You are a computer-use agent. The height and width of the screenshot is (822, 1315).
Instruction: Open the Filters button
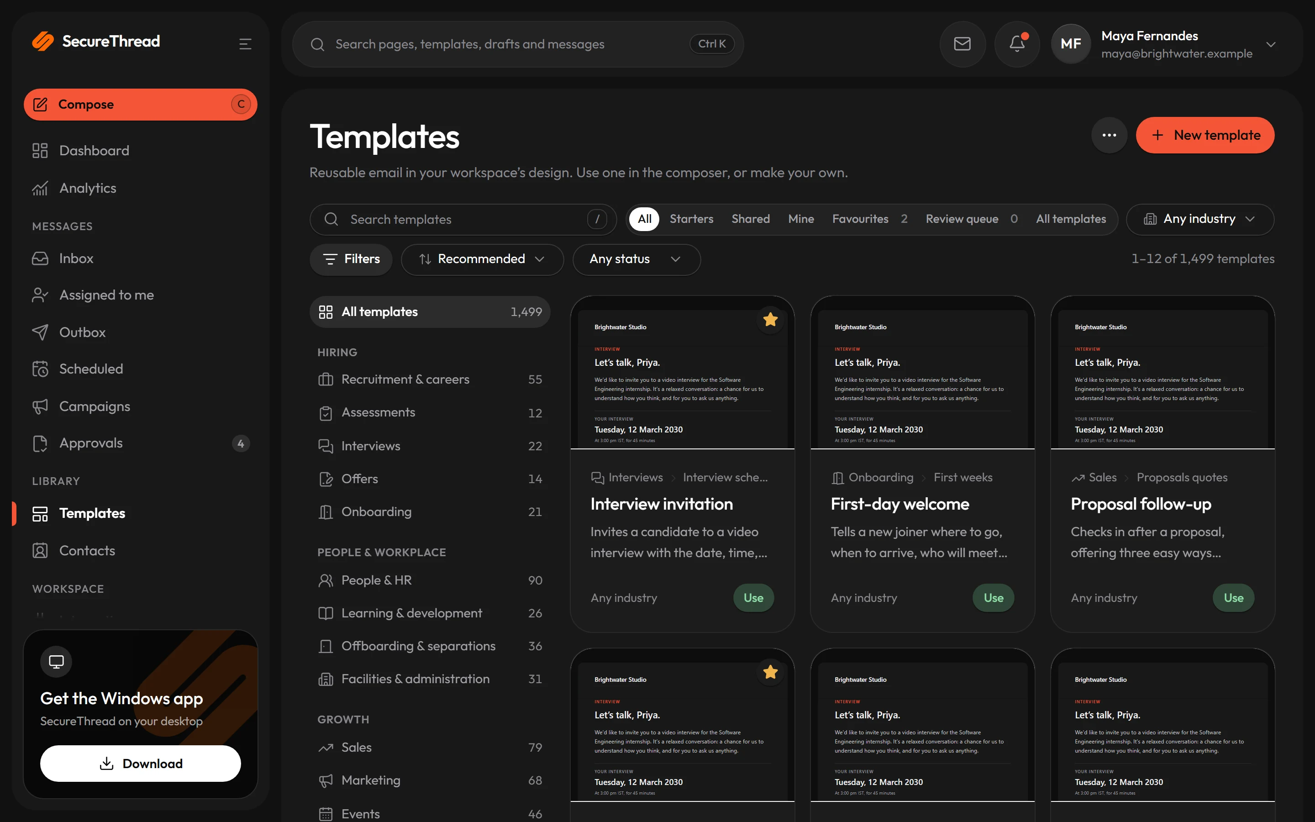(351, 259)
